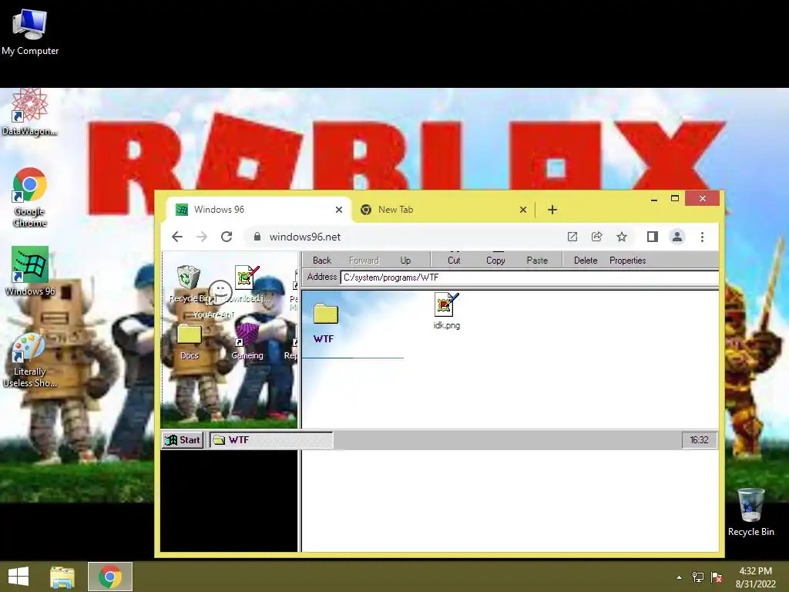
Task: Click Properties in explorer toolbar
Action: click(627, 261)
